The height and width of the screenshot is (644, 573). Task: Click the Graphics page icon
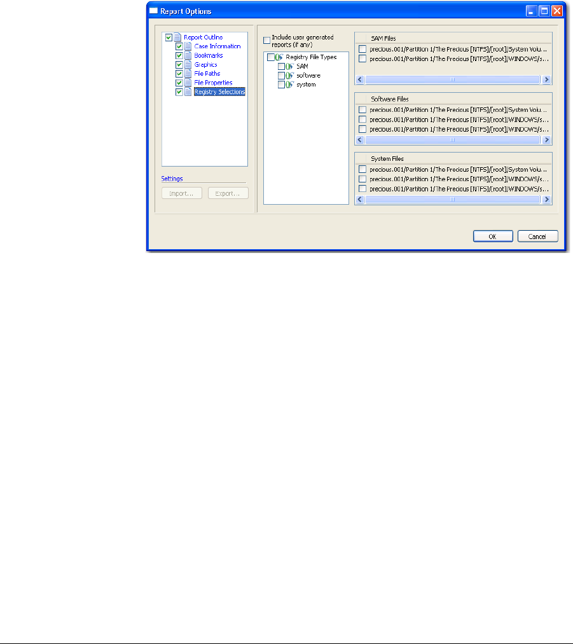click(188, 64)
